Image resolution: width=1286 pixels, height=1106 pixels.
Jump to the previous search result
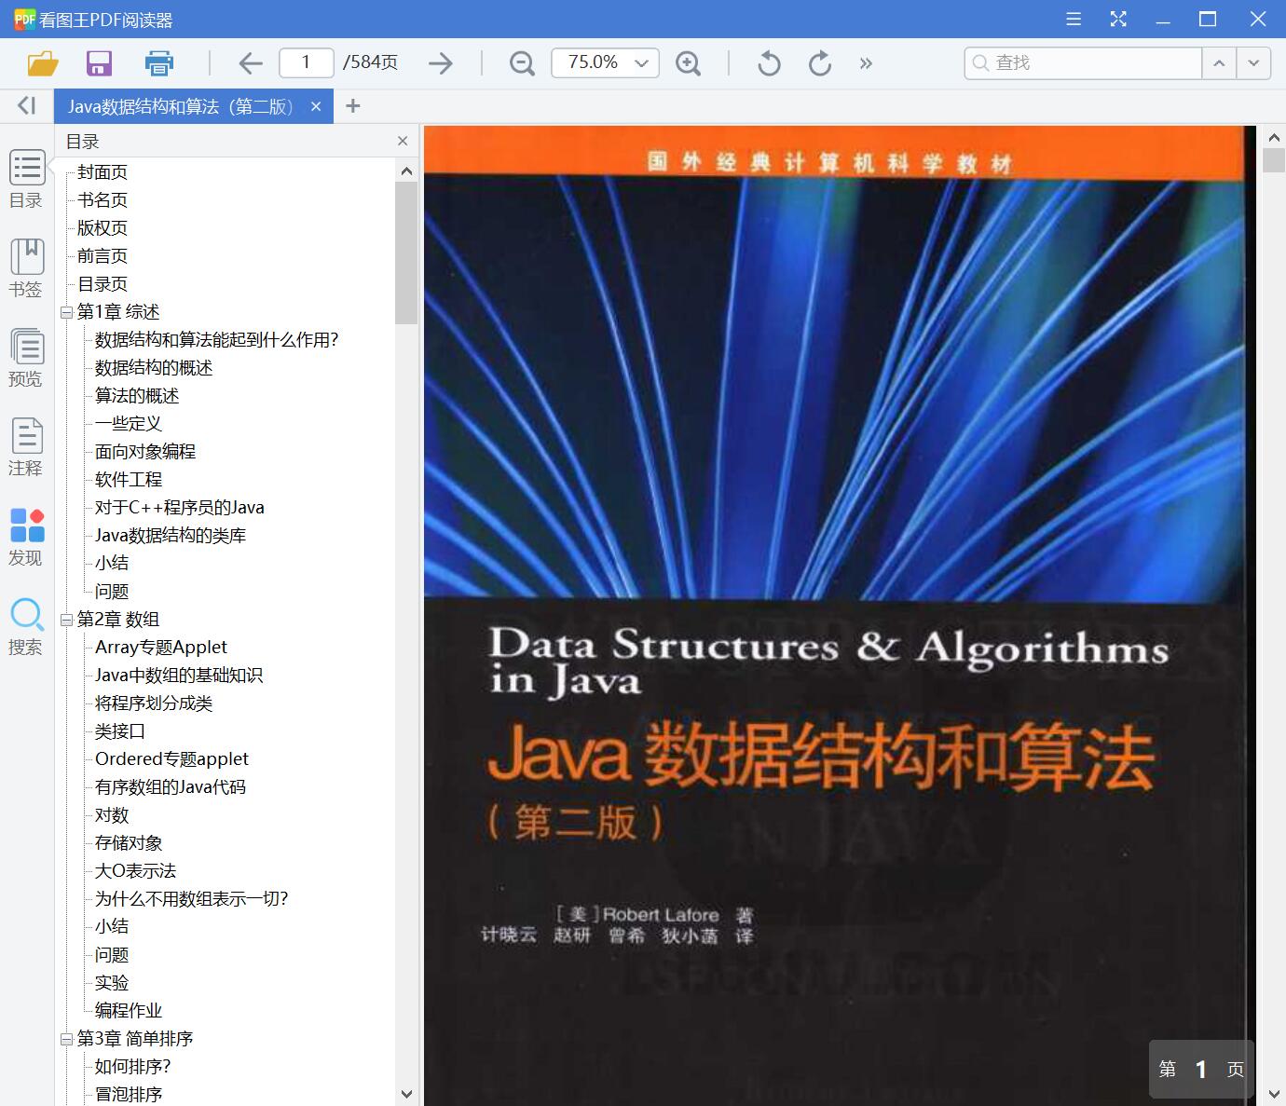(1219, 63)
